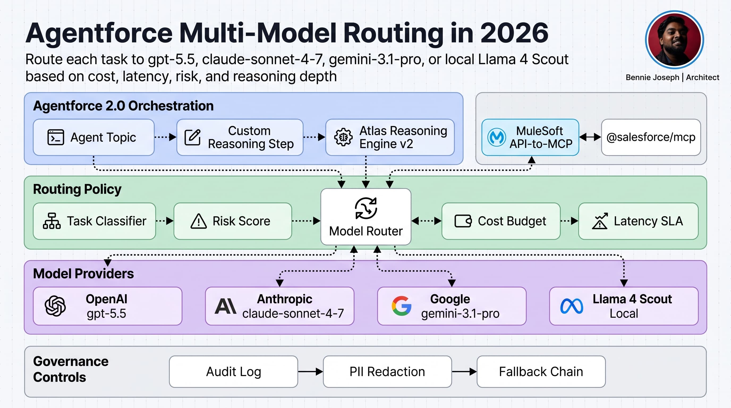Click the Local label under Llama 4 Scout
Viewport: 731px width, 408px height.
click(624, 314)
